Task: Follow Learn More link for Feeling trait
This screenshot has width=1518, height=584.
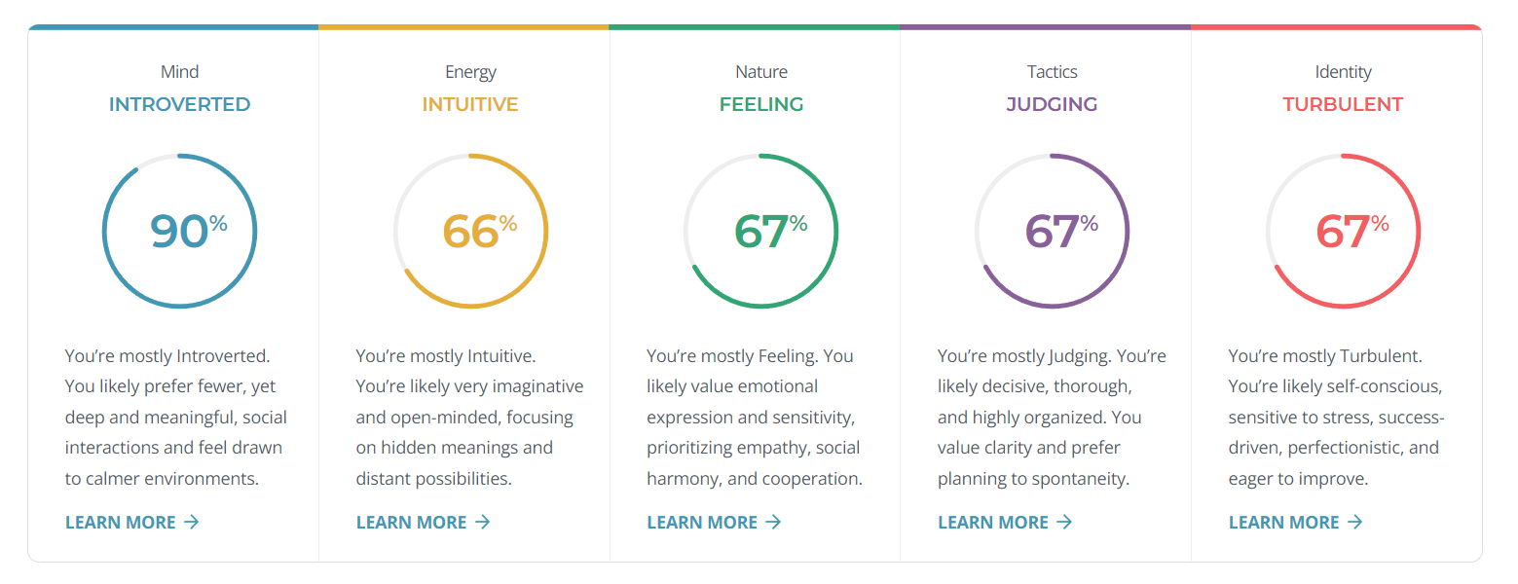Action: click(x=714, y=522)
